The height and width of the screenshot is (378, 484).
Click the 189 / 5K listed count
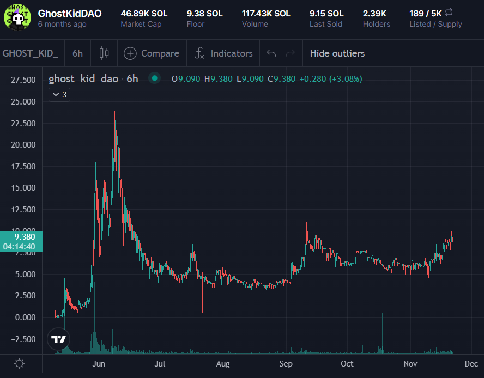425,14
